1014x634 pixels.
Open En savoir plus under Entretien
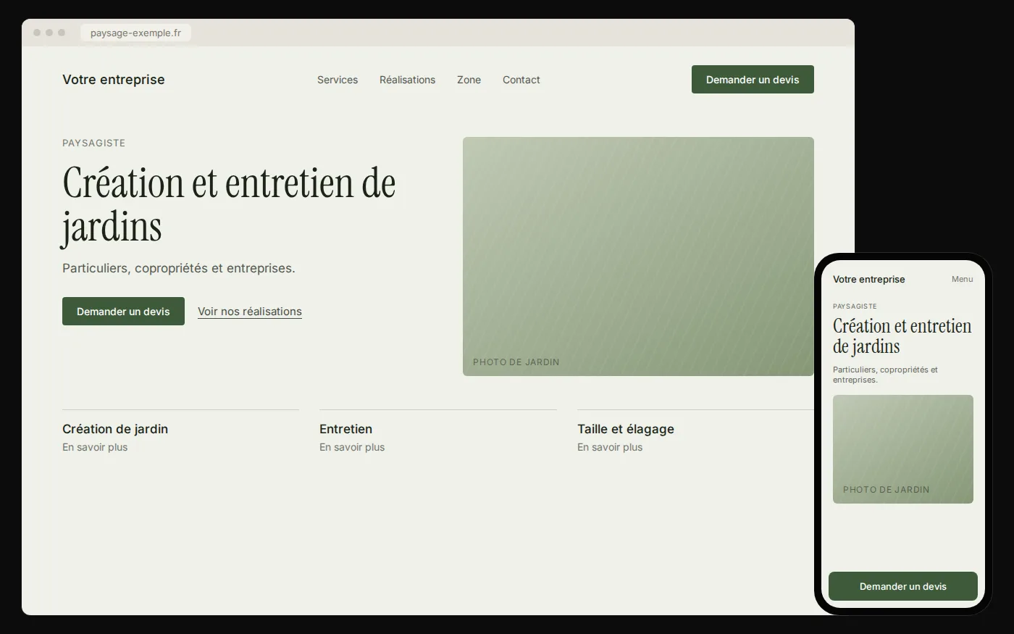pos(352,447)
